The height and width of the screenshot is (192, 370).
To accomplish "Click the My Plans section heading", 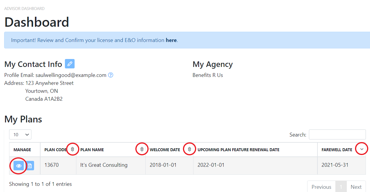I will coord(23,119).
